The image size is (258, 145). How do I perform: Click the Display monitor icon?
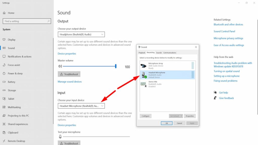click(4, 40)
